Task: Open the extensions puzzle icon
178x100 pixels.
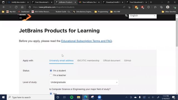Action: click(149, 7)
